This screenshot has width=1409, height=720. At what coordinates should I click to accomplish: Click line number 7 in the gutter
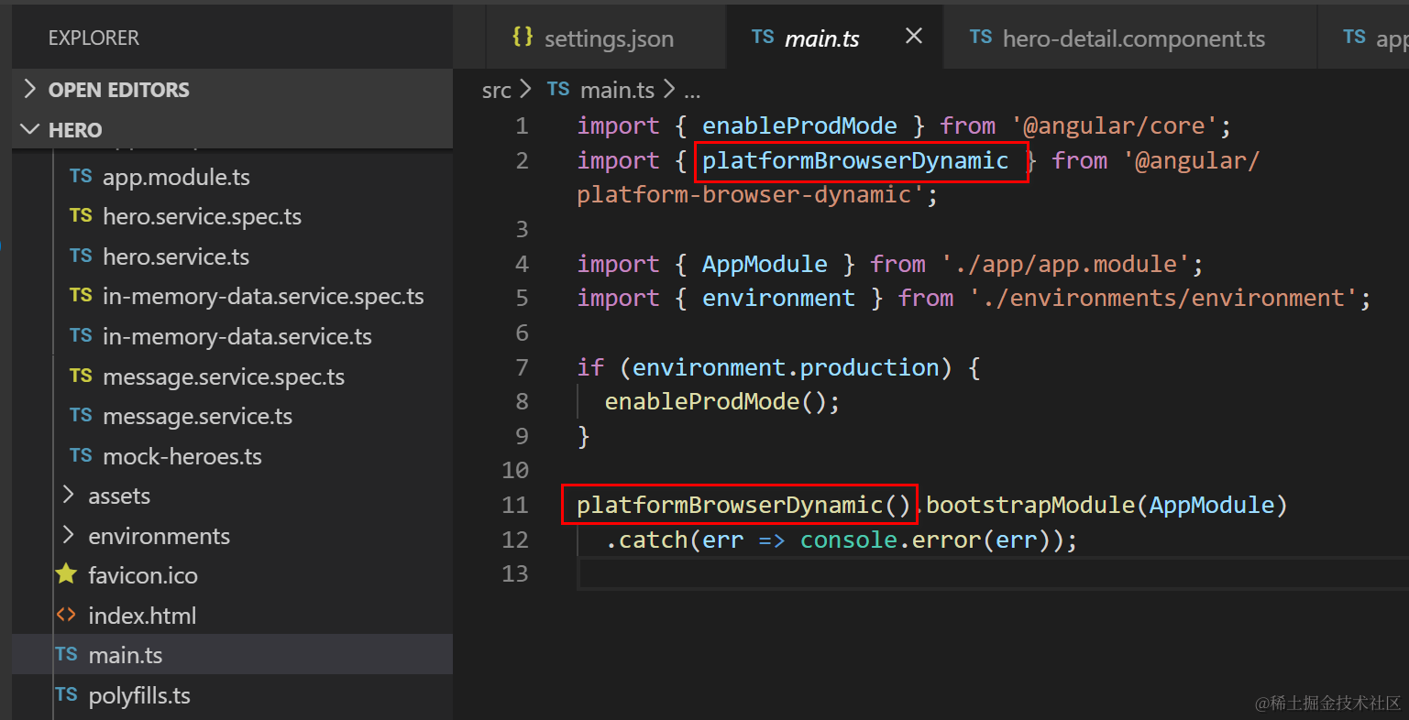click(522, 367)
